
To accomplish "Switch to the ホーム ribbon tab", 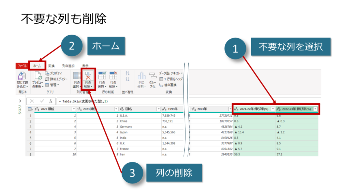I will (x=37, y=66).
